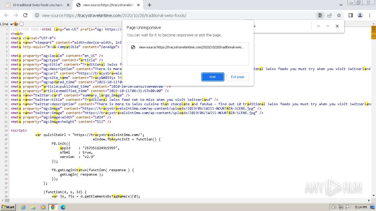Select the view-source tab
This screenshot has height=211, width=376.
[x=108, y=5]
